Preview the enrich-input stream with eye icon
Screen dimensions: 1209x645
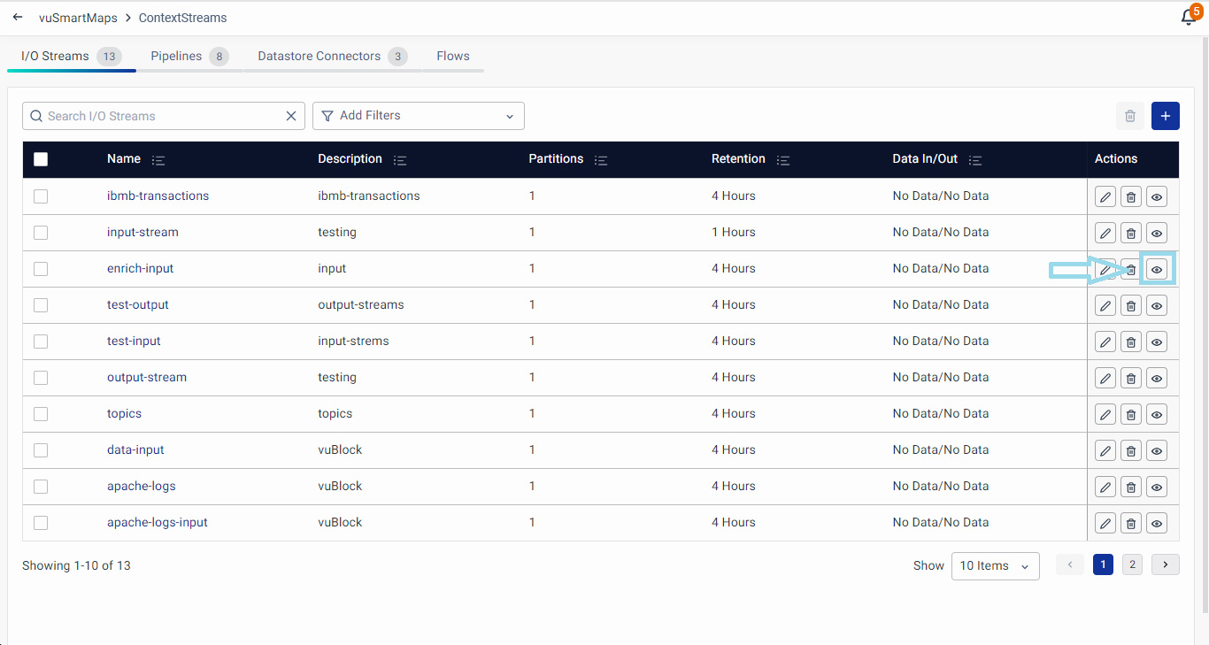click(1156, 269)
